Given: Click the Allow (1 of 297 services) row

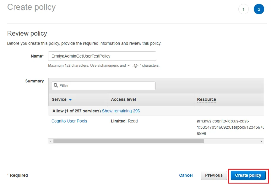Looking at the screenshot, I should (x=76, y=111).
